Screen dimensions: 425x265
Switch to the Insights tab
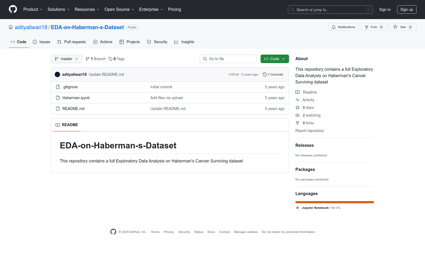tap(184, 42)
